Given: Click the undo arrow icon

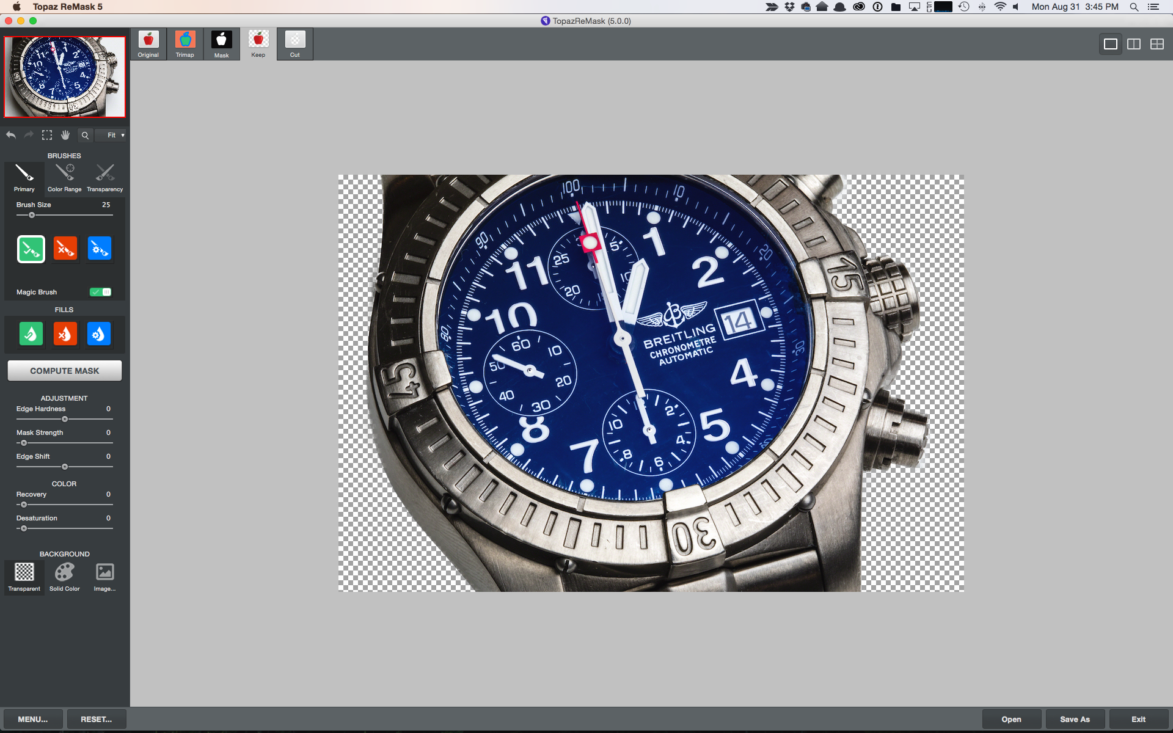Looking at the screenshot, I should pos(11,135).
